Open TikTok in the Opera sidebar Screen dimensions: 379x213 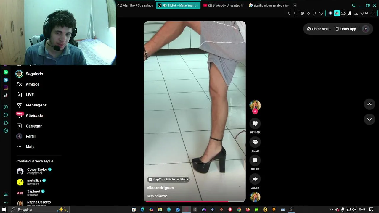tap(6, 95)
